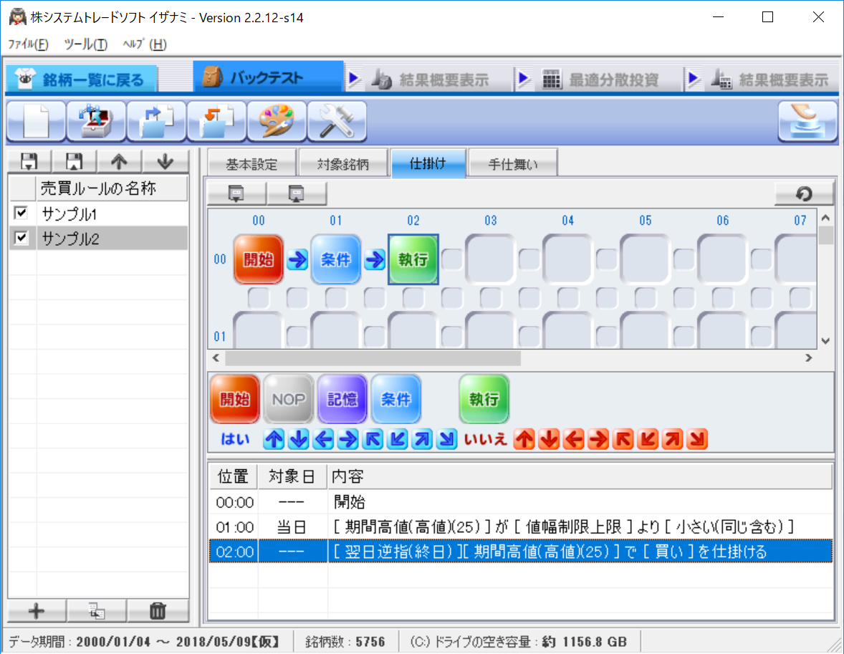Click the export folder icon with blue arrow
The height and width of the screenshot is (654, 844).
pyautogui.click(x=156, y=122)
